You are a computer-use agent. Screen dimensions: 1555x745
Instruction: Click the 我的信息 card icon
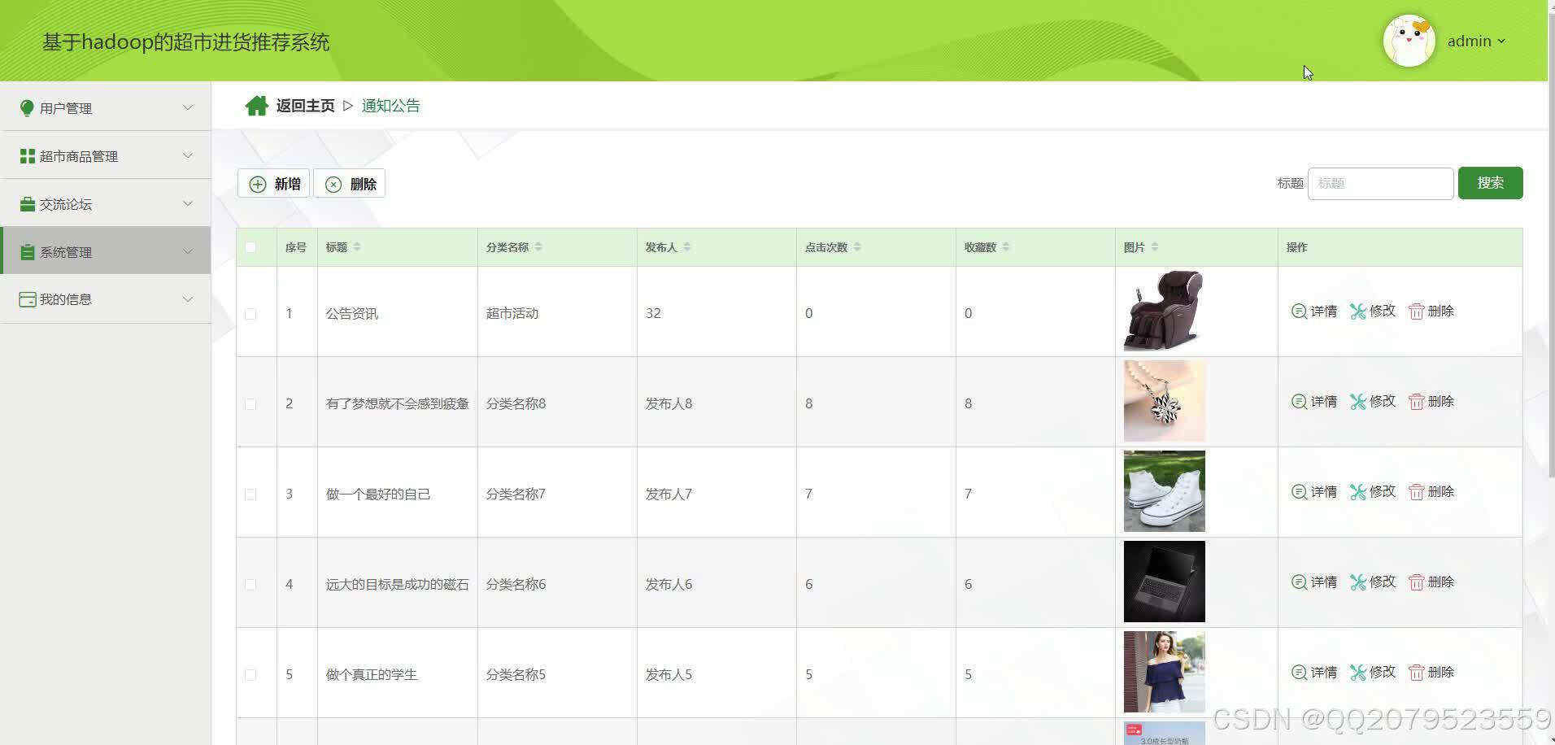pyautogui.click(x=27, y=299)
